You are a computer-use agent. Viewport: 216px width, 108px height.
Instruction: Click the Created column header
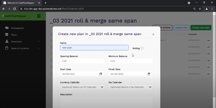(192, 34)
